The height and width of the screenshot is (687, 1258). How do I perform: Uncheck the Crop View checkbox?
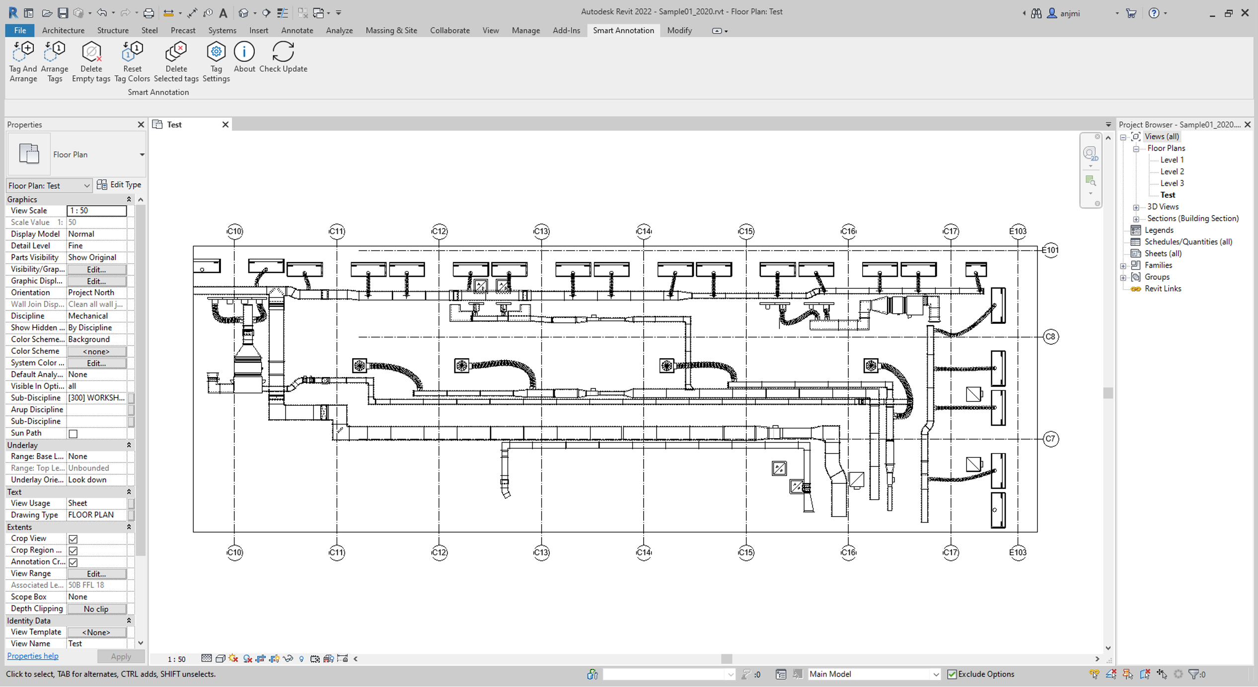pos(73,539)
